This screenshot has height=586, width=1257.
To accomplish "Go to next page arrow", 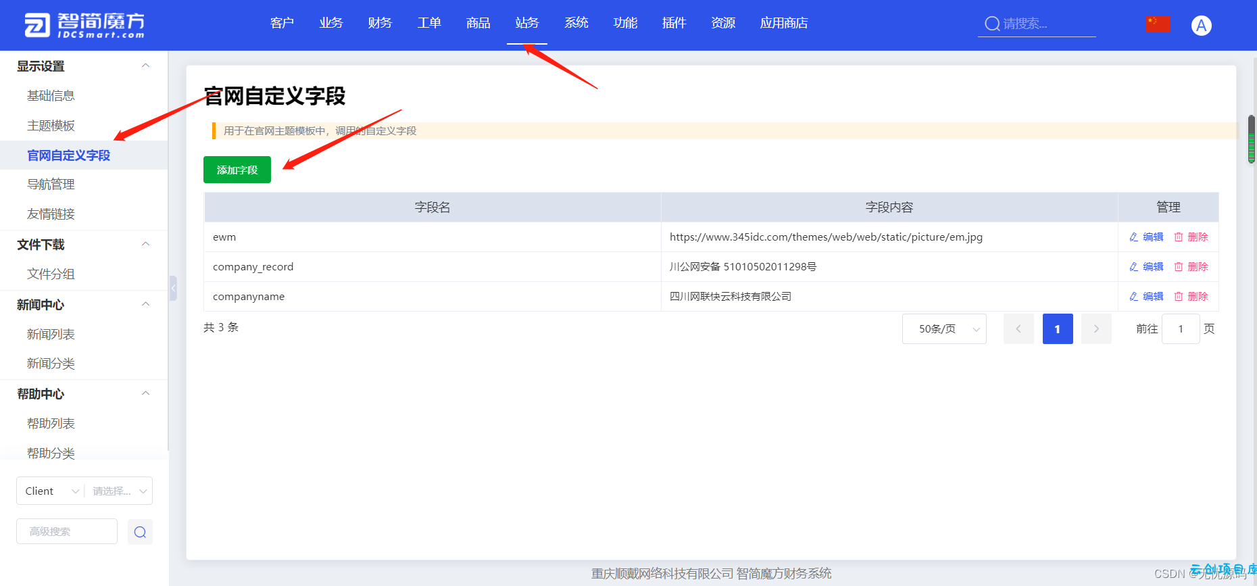I will pos(1096,329).
